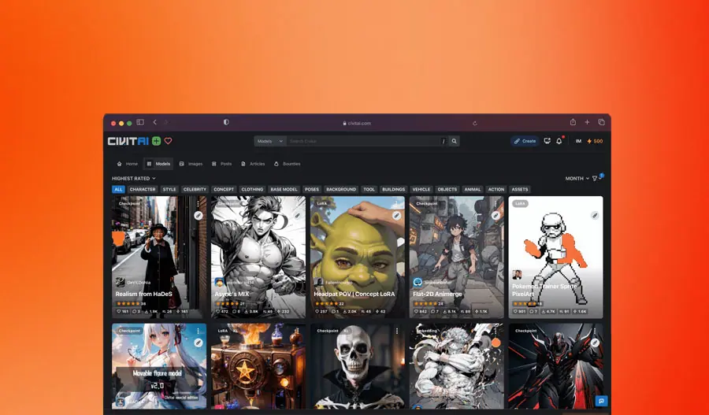Open the steampunk star LoRA thumbnail
Image resolution: width=709 pixels, height=415 pixels.
coord(258,365)
